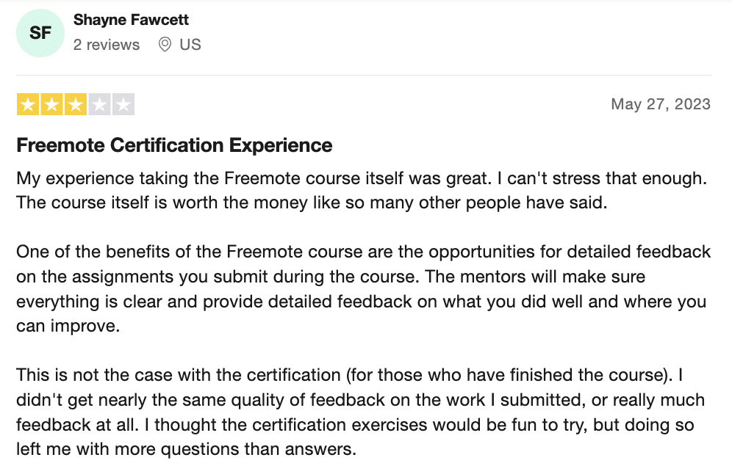Click the paragraph about the certification

tap(360, 412)
